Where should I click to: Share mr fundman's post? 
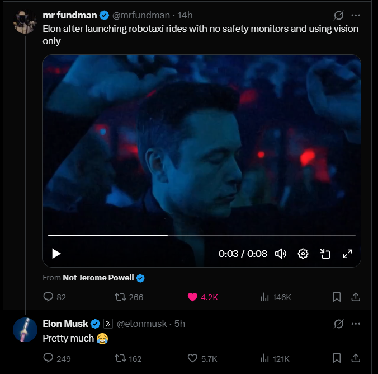click(x=356, y=297)
